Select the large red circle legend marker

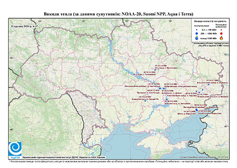(222, 33)
